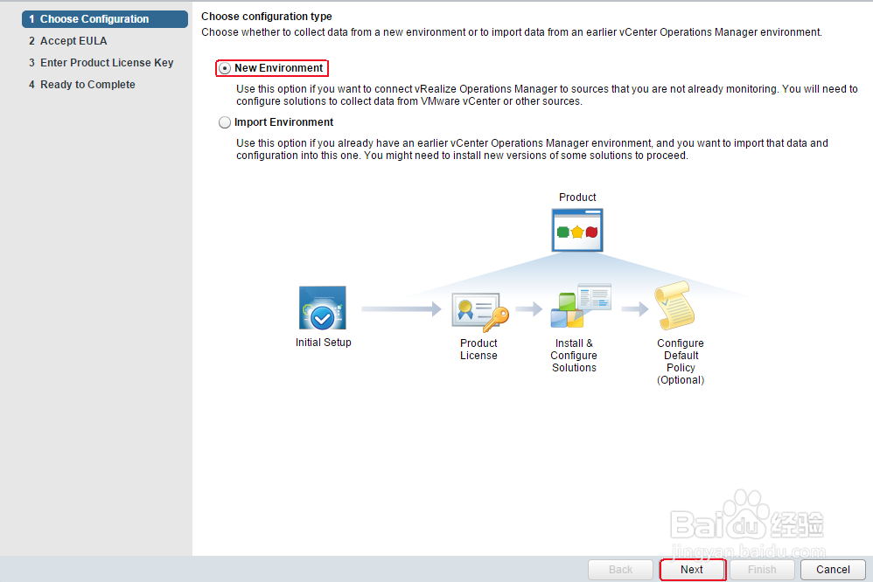Click the disabled Finish button
Image resolution: width=873 pixels, height=582 pixels.
(x=762, y=570)
